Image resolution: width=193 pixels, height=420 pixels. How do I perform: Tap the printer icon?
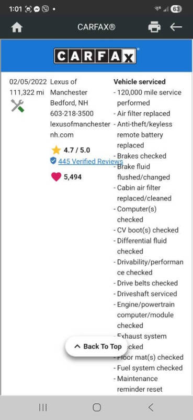pos(155,27)
